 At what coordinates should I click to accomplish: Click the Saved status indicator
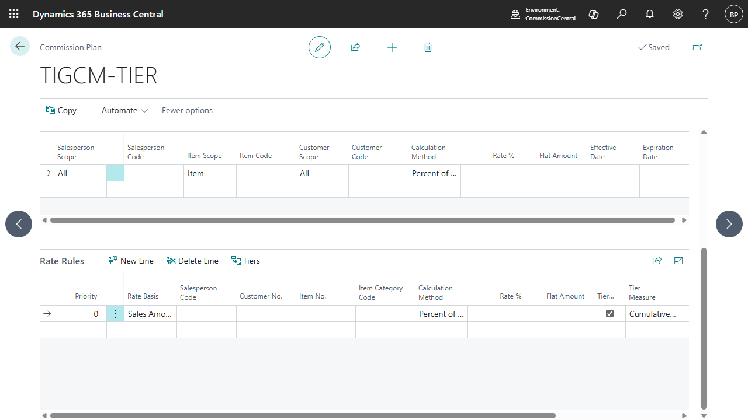pyautogui.click(x=654, y=47)
